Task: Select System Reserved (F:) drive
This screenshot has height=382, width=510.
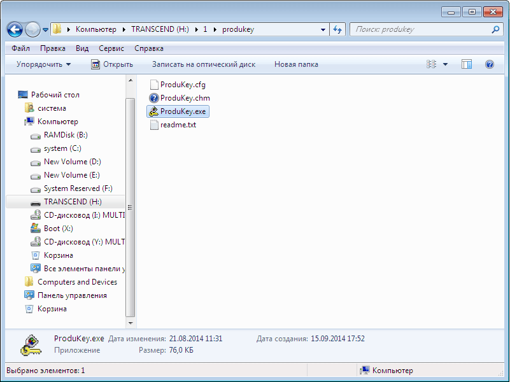Action: click(71, 188)
